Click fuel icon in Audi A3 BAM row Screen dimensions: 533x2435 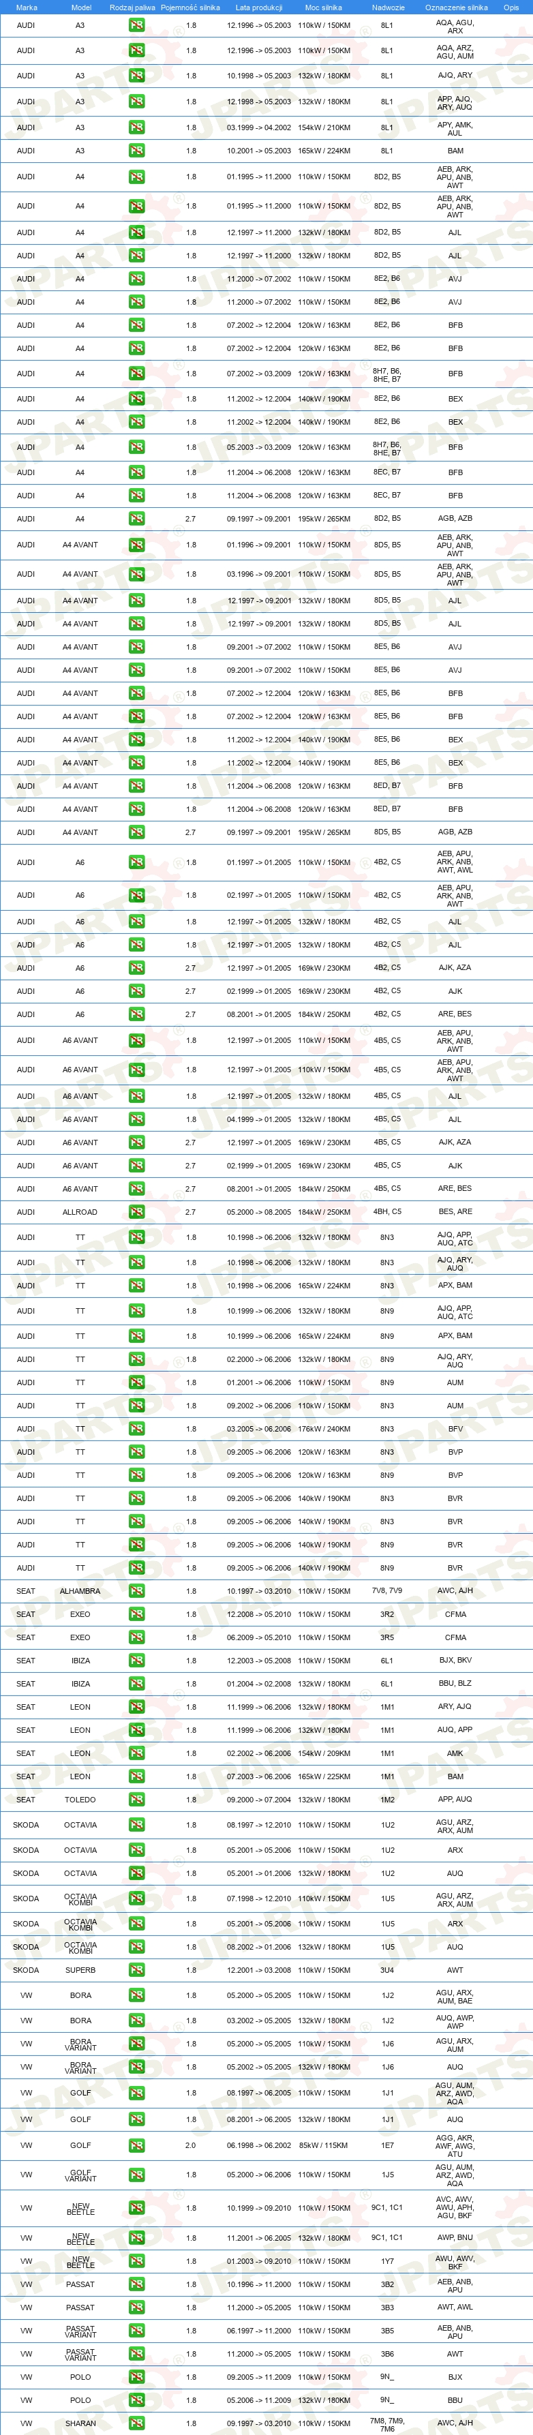pos(137,151)
